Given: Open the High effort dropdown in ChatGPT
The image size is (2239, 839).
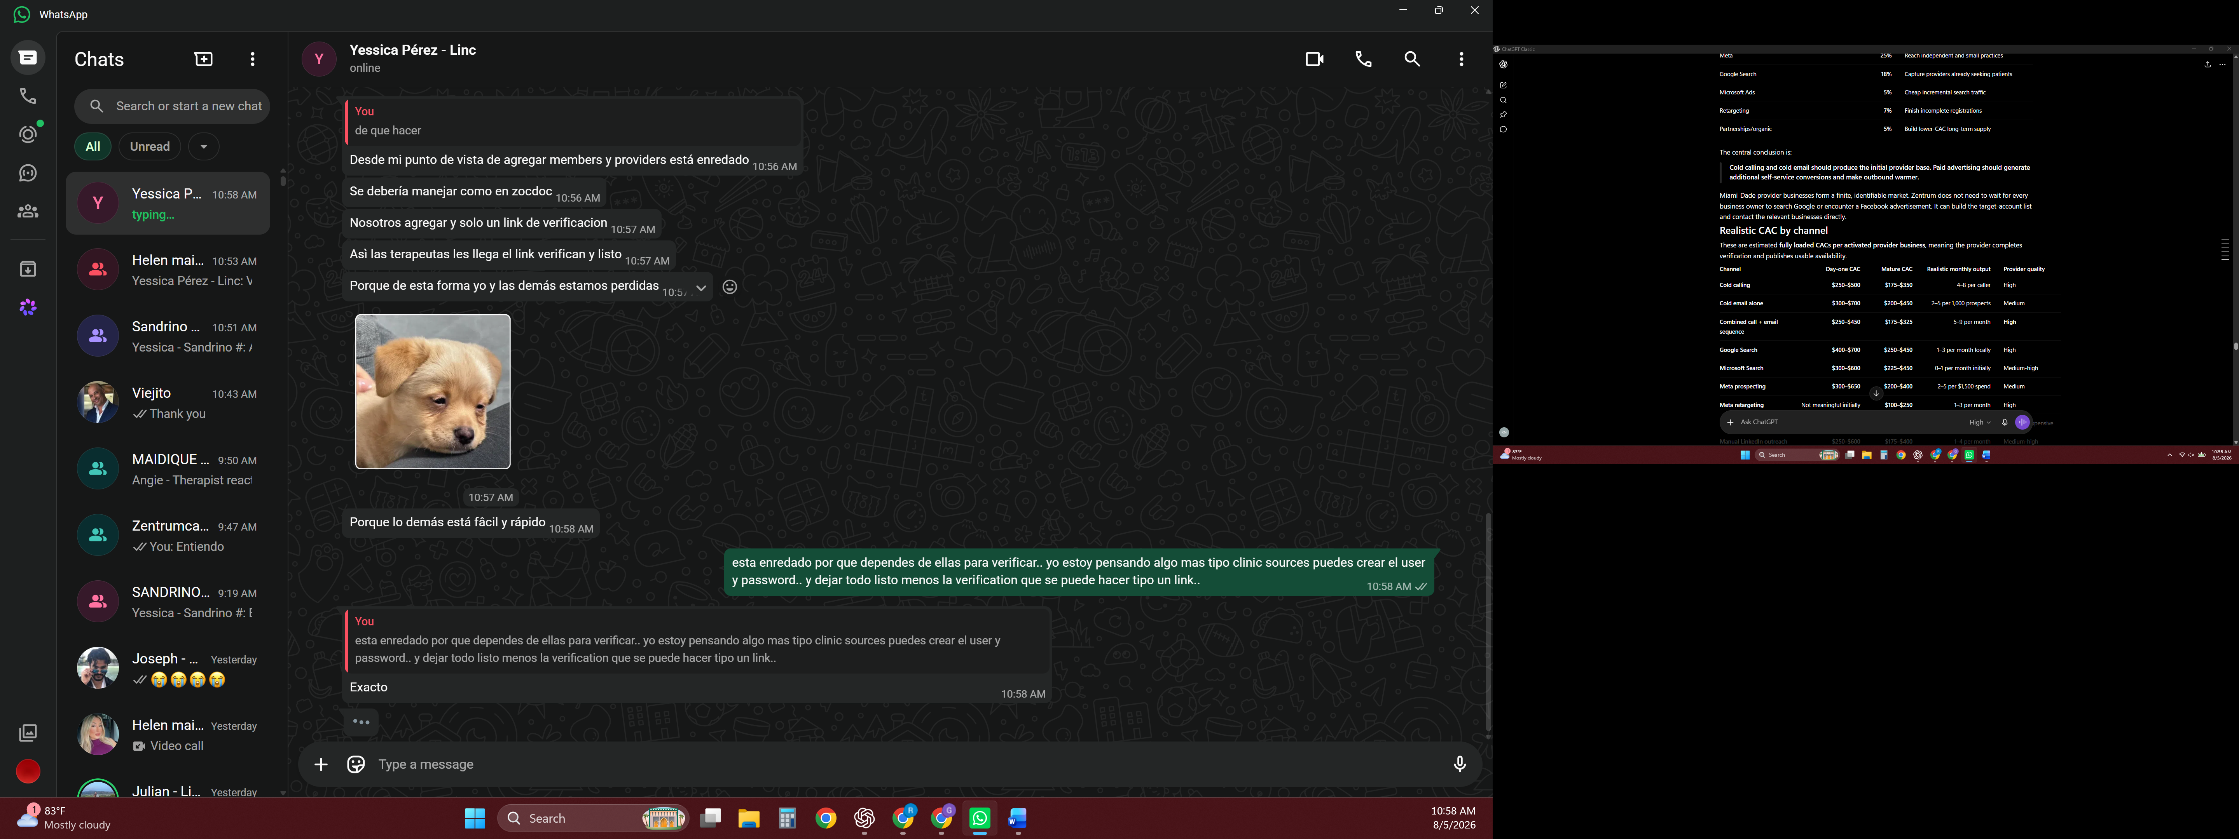Looking at the screenshot, I should point(1980,422).
